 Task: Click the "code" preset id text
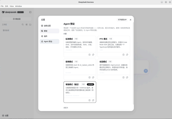(101, 50)
